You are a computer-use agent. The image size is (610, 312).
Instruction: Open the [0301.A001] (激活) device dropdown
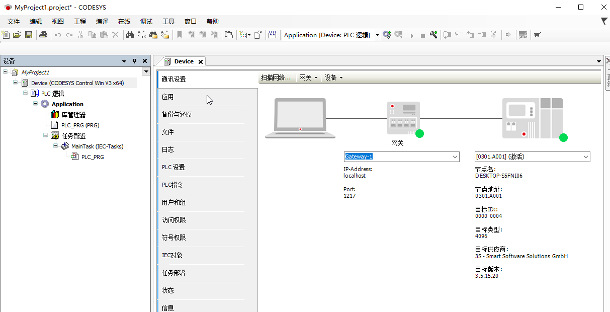coord(585,157)
